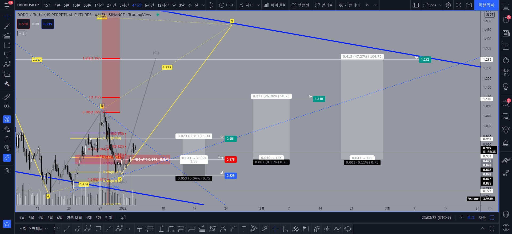Image resolution: width=512 pixels, height=234 pixels.
Task: Open the watchlist panel icon
Action: pos(506,7)
